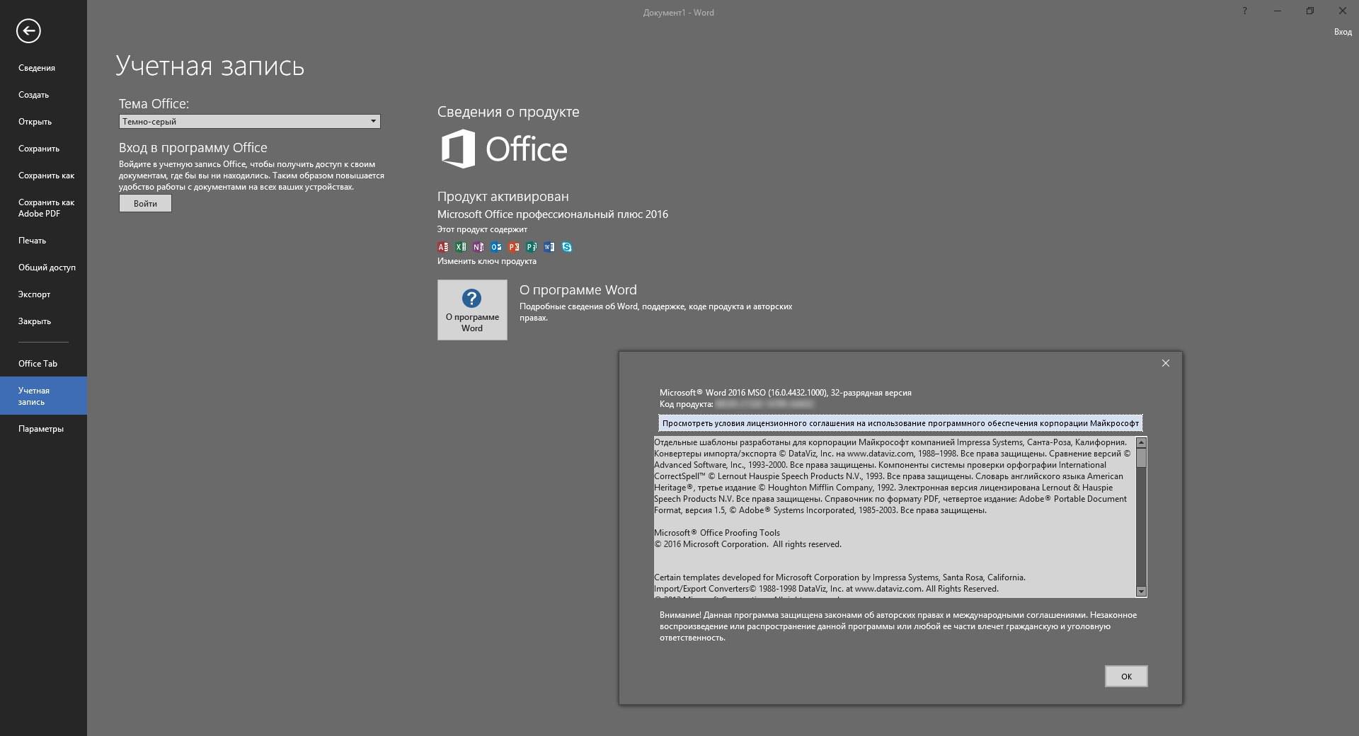Click OK in the About dialog
This screenshot has height=736, width=1359.
tap(1126, 677)
